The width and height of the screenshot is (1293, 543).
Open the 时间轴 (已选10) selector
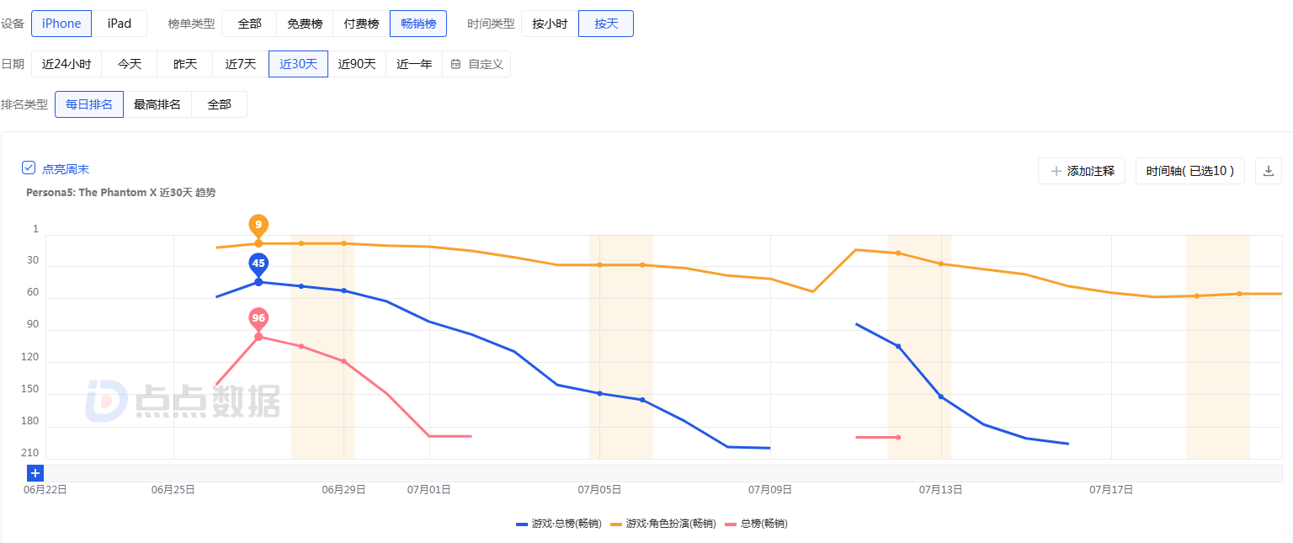(x=1189, y=171)
